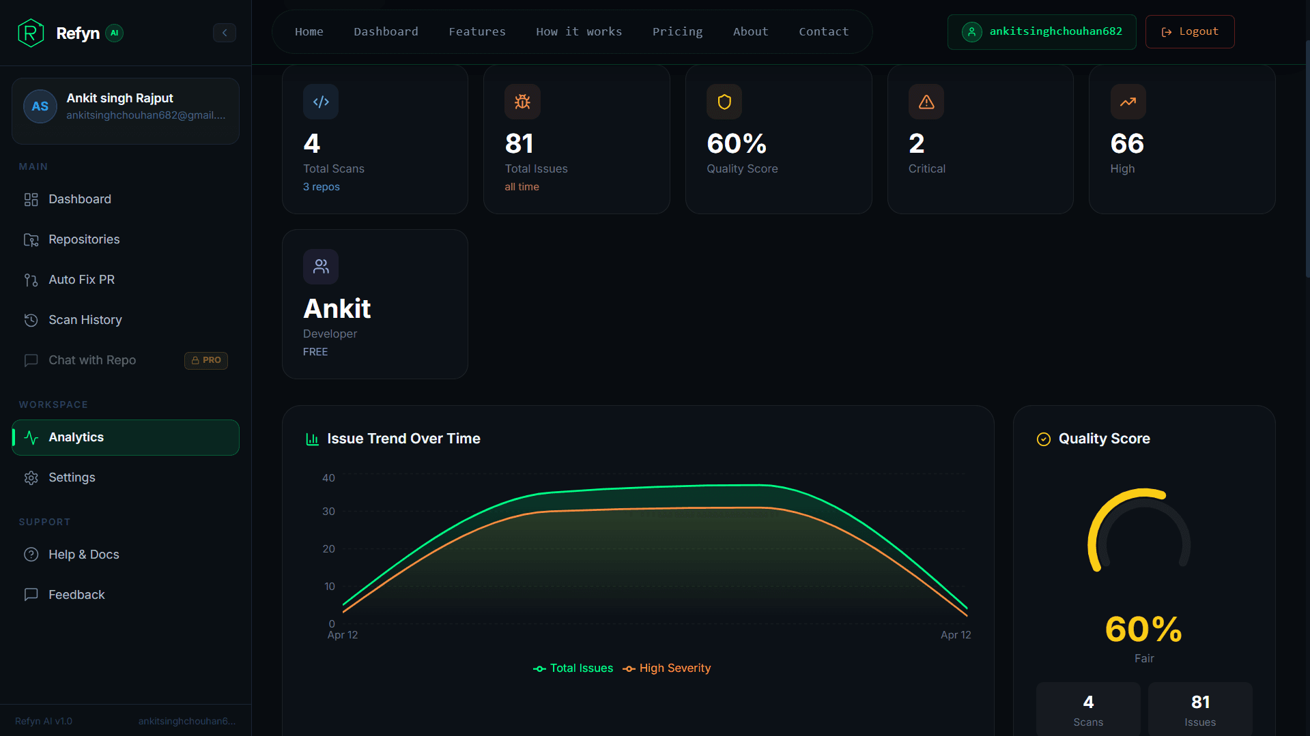This screenshot has width=1310, height=736.
Task: Toggle High Severity series in chart legend
Action: pyautogui.click(x=667, y=668)
